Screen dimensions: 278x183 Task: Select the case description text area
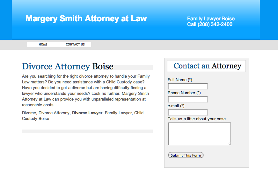point(200,134)
